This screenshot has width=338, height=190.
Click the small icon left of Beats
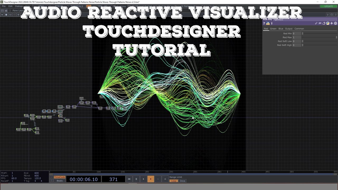(x=51, y=181)
